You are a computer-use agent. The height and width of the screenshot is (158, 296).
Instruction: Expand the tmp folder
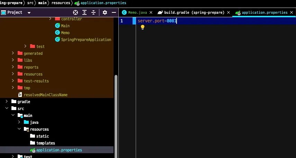click(13, 88)
